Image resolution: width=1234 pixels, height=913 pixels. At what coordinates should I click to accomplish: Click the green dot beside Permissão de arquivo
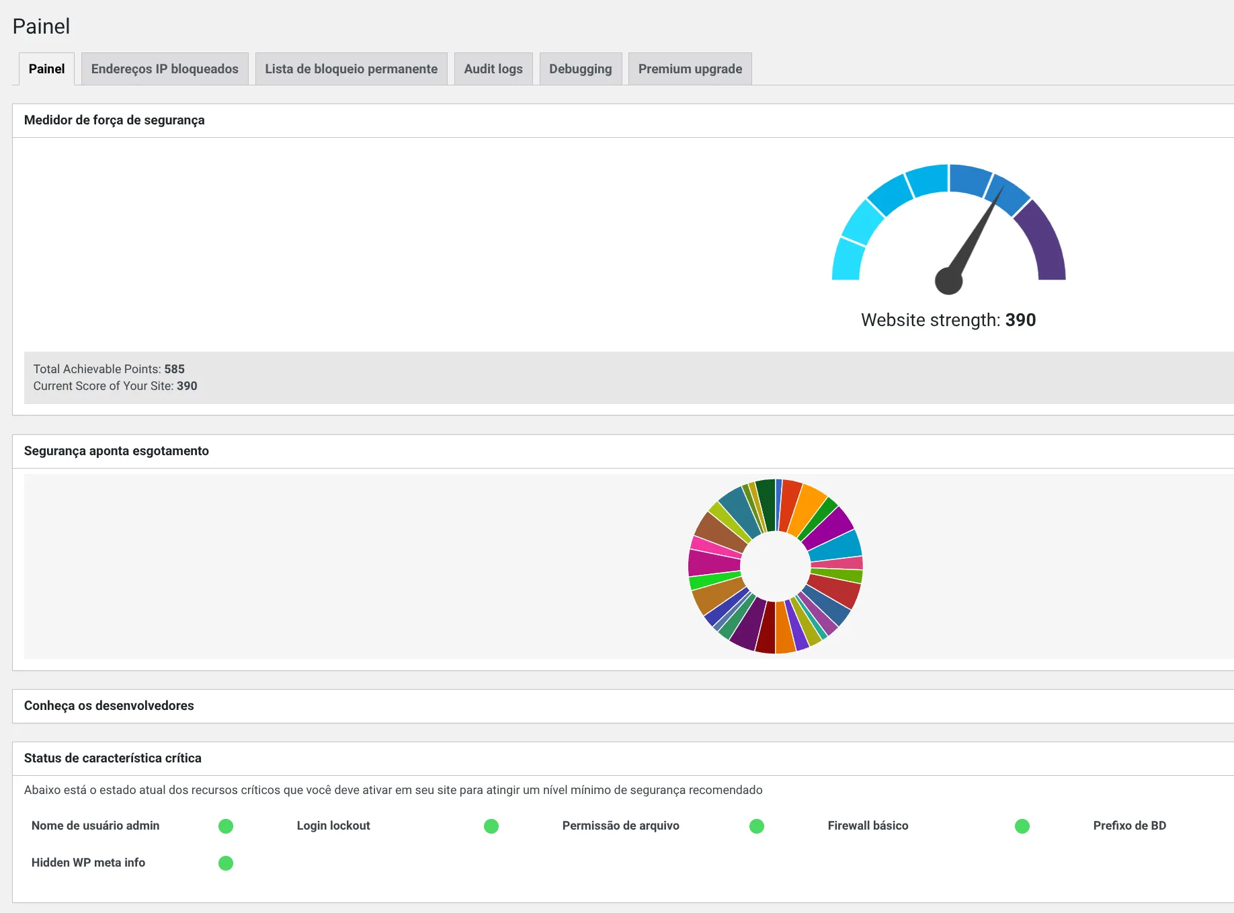[756, 826]
